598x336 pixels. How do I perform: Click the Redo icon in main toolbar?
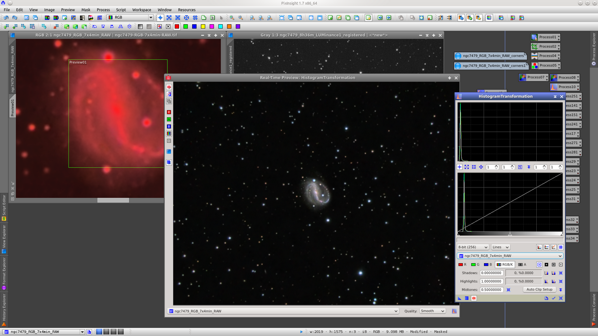pos(15,18)
